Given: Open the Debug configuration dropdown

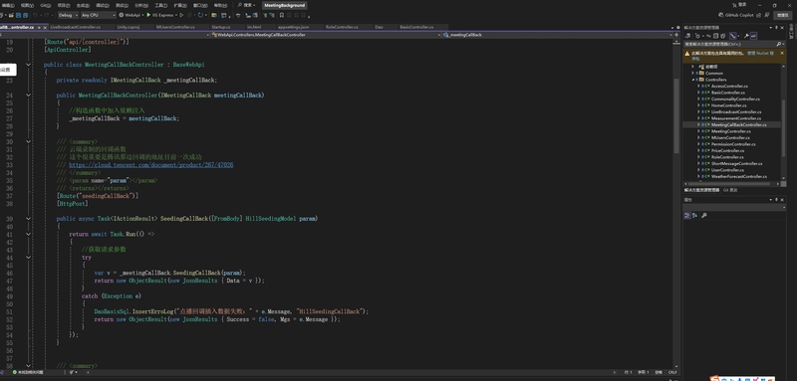Looking at the screenshot, I should click(68, 15).
